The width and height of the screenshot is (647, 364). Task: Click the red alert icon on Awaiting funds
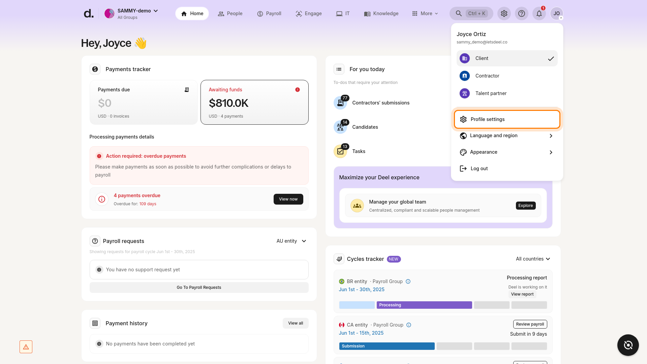coord(298,90)
